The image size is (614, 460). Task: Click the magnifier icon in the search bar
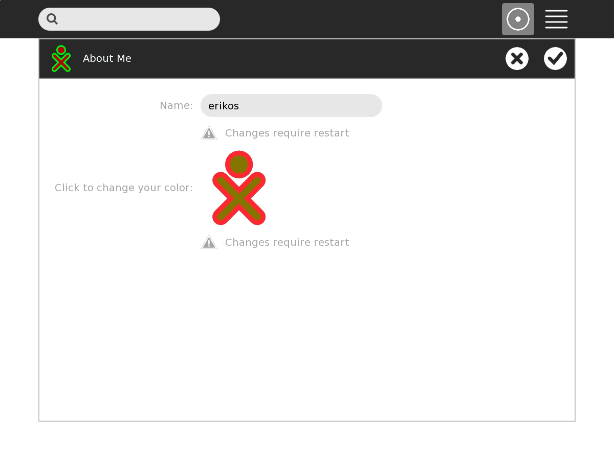[52, 19]
